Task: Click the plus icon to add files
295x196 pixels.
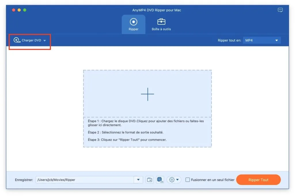Action: (147, 94)
